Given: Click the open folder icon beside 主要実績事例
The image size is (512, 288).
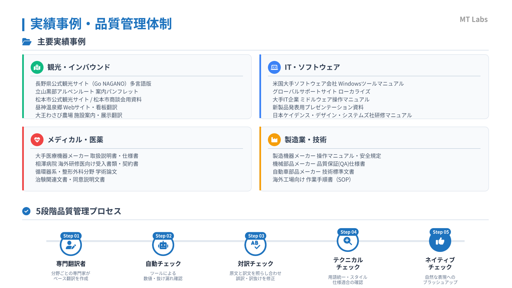Looking at the screenshot, I should 27,42.
